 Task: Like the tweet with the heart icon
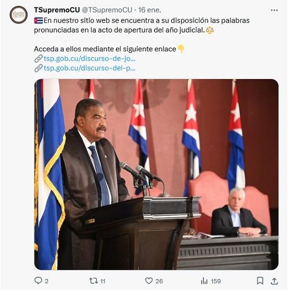pos(149,281)
